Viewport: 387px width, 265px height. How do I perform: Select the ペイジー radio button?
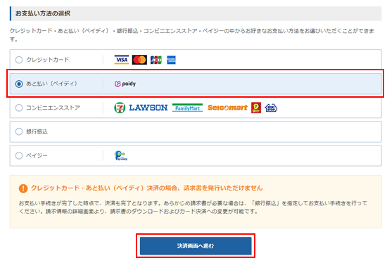click(19, 155)
